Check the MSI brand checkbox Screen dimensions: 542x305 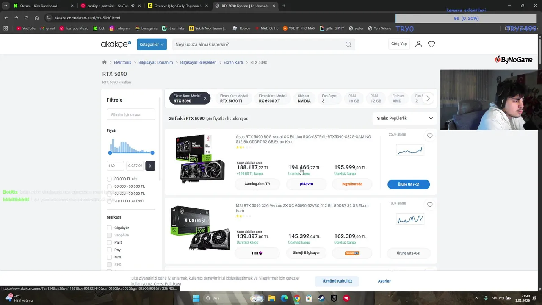[x=109, y=257]
